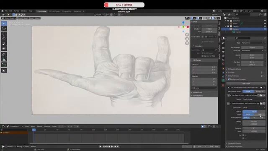
Task: Click the Add Image button
Action: click(246, 83)
